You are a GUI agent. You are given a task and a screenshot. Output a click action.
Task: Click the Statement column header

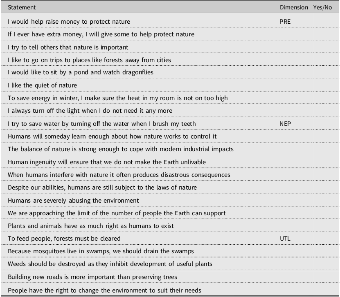pos(22,7)
